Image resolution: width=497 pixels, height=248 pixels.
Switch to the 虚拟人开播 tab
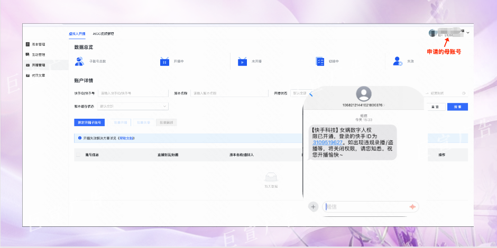[77, 34]
